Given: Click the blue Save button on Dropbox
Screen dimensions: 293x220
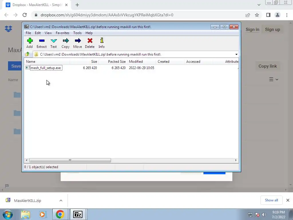Looking at the screenshot, I should (x=15, y=66).
